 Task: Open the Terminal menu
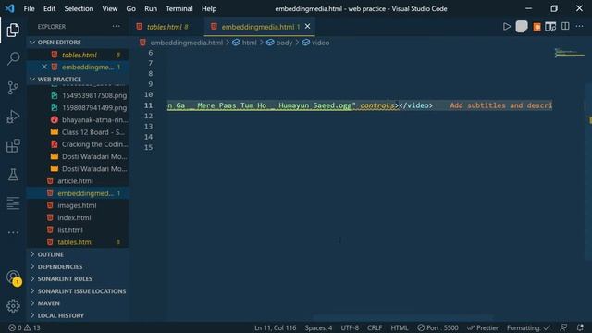click(179, 8)
